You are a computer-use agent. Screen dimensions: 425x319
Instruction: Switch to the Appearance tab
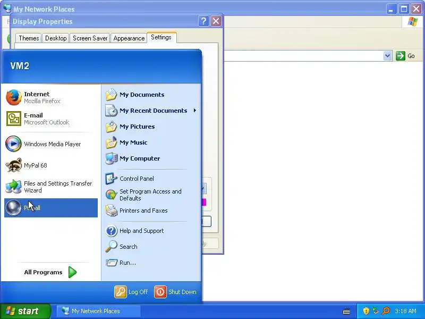129,38
